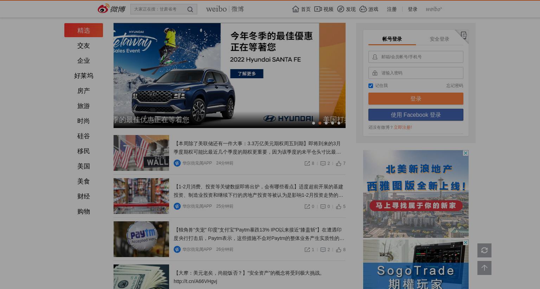The height and width of the screenshot is (289, 540).
Task: Select the 时尚 category
Action: point(84,121)
